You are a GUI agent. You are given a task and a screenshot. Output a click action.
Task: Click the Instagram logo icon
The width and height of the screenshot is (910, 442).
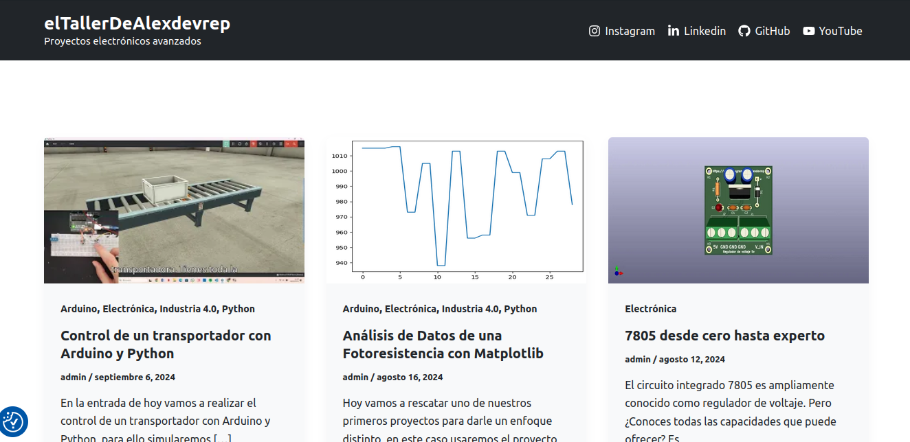tap(595, 31)
